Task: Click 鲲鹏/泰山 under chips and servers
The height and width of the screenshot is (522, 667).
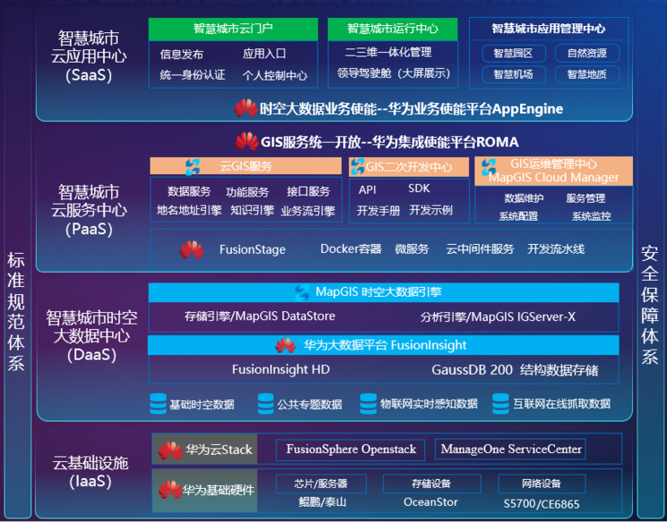Action: click(322, 503)
